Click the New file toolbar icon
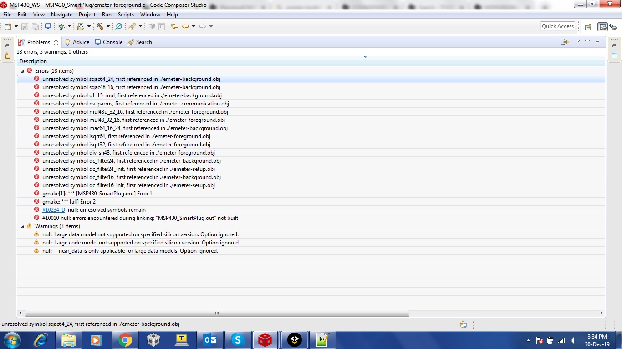The width and height of the screenshot is (622, 349). tap(8, 26)
